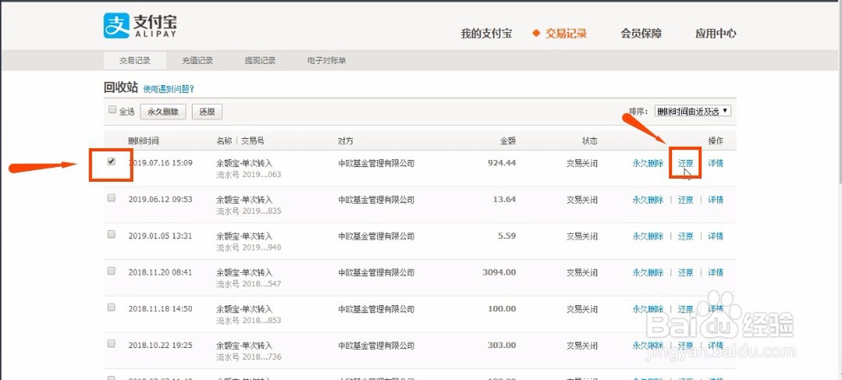This screenshot has height=380, width=842.
Task: Open 我的支付宝 in top navigation
Action: pyautogui.click(x=486, y=34)
